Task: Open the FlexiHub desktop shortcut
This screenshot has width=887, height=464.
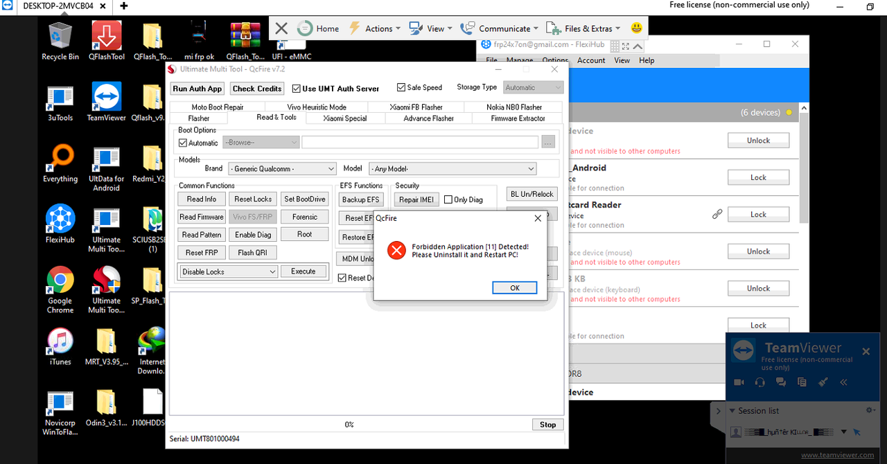Action: pos(60,224)
